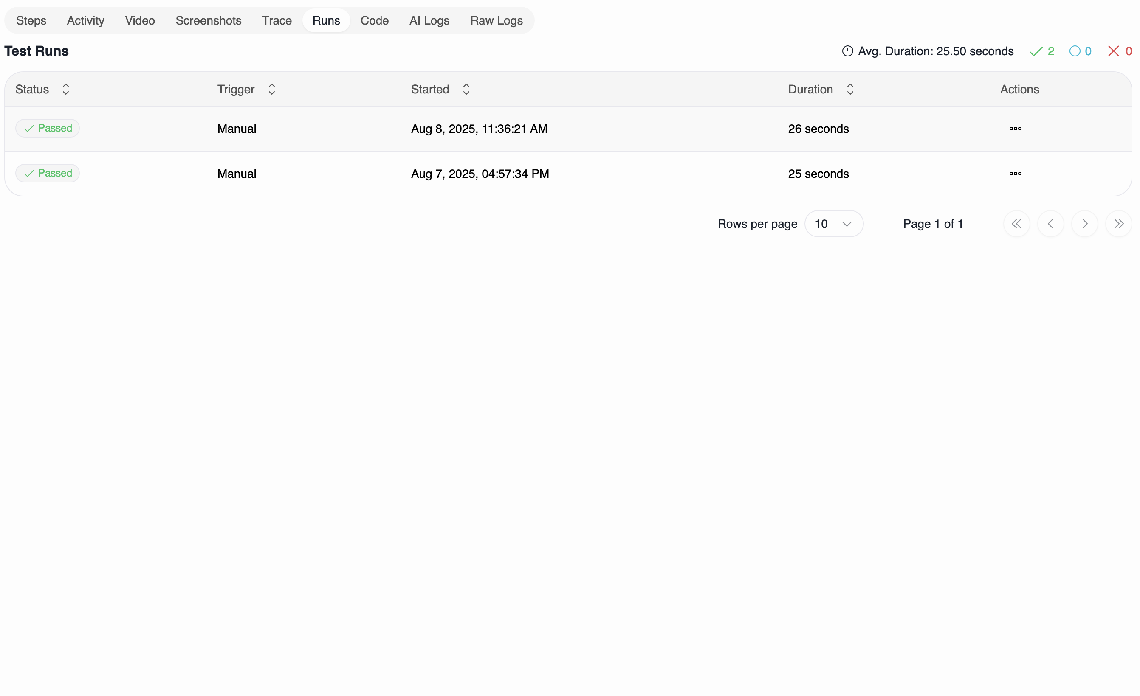1140x696 pixels.
Task: Open the AI Logs tab
Action: [x=429, y=20]
